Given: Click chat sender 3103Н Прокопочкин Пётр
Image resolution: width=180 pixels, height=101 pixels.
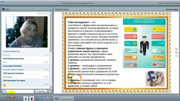Looking at the screenshot, I should pyautogui.click(x=13, y=59).
